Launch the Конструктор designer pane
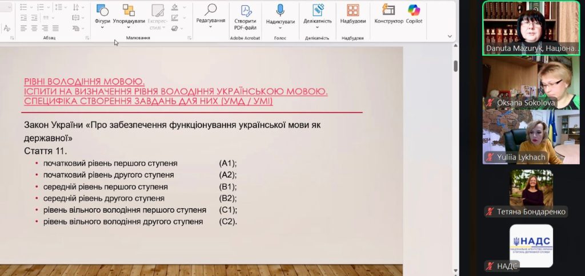The image size is (585, 276). coord(388,15)
